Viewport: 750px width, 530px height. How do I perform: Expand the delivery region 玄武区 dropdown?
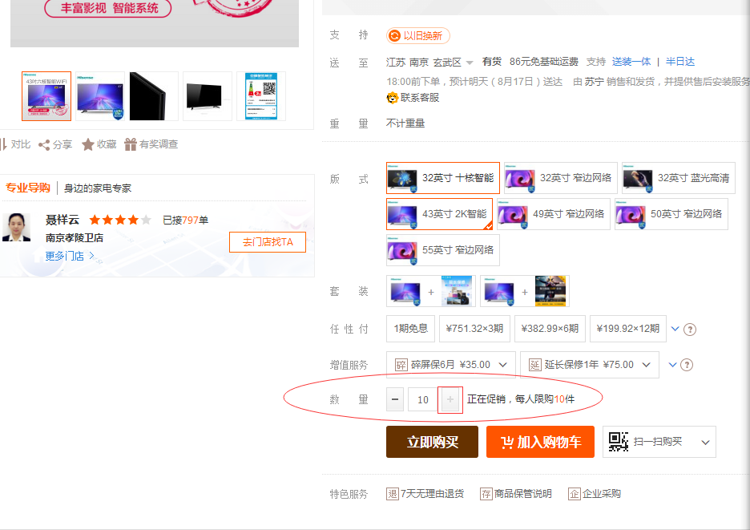pos(469,63)
